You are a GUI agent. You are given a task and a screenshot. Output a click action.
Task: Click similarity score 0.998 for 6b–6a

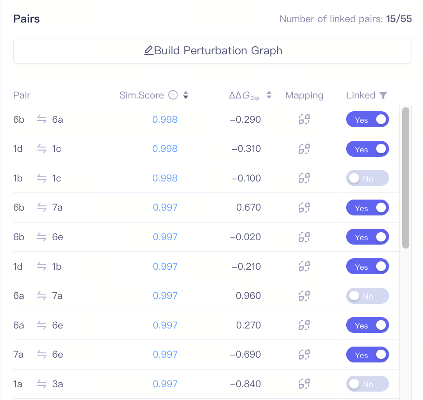pyautogui.click(x=165, y=120)
